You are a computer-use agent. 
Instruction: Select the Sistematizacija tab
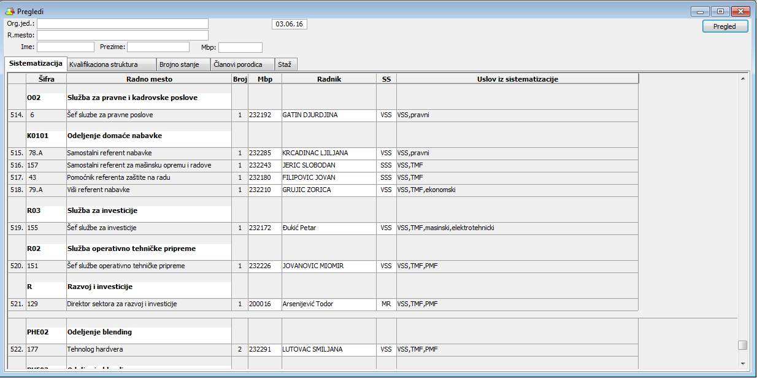point(36,64)
